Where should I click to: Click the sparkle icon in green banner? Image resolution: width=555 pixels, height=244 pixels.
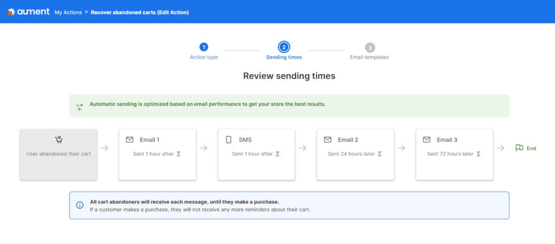80,107
